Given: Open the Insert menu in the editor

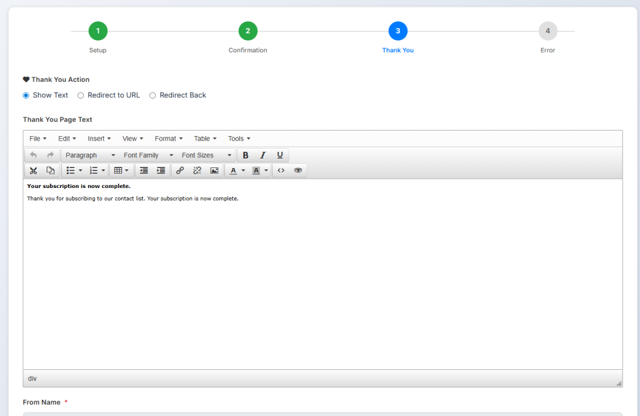Looking at the screenshot, I should [x=99, y=139].
